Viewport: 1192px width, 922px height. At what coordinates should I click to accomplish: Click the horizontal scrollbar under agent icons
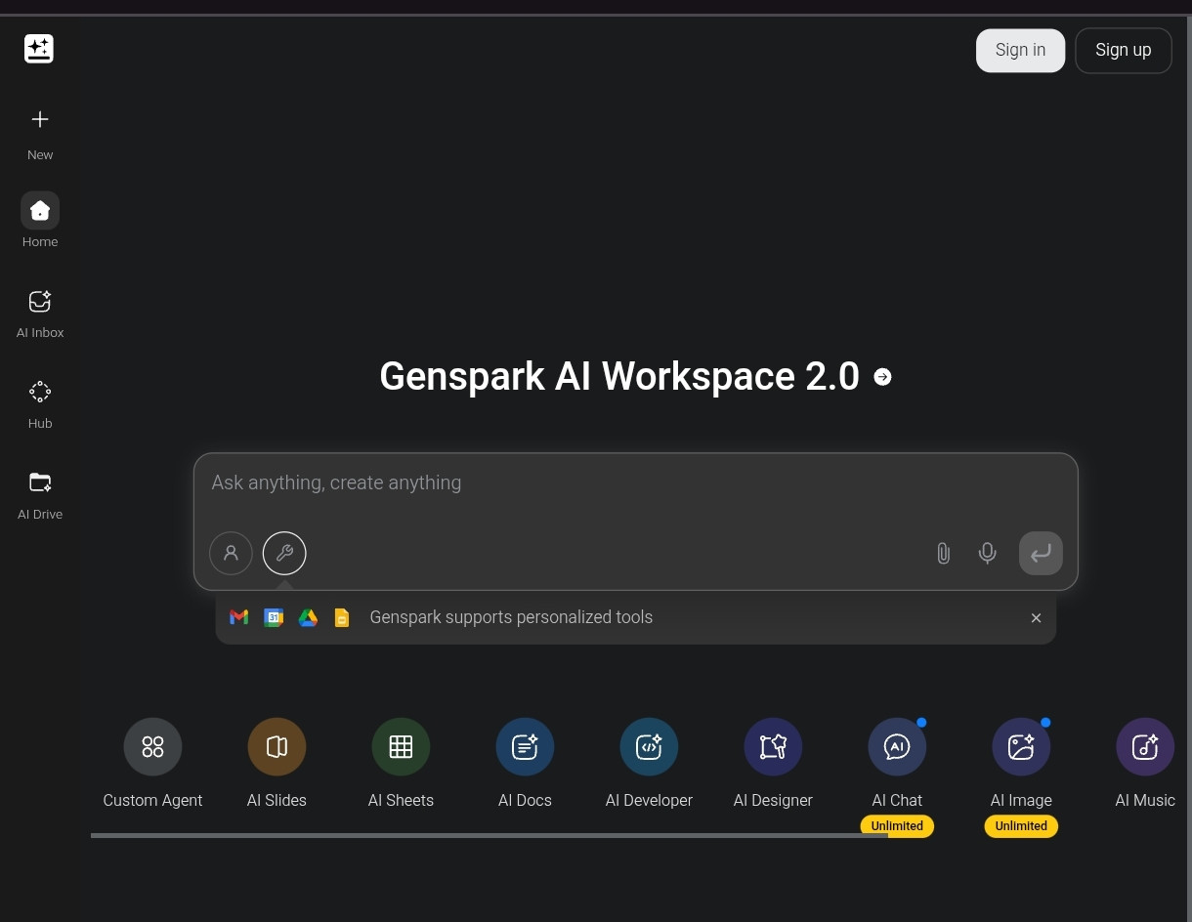point(490,835)
